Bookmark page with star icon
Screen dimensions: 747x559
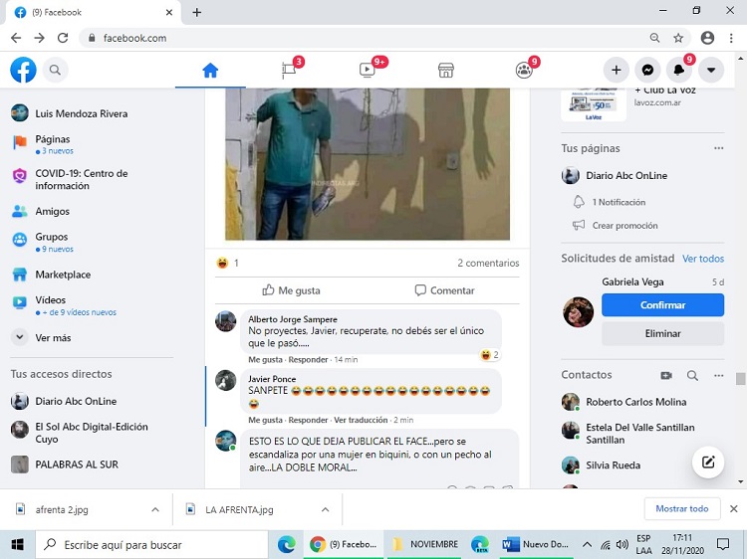(x=678, y=38)
